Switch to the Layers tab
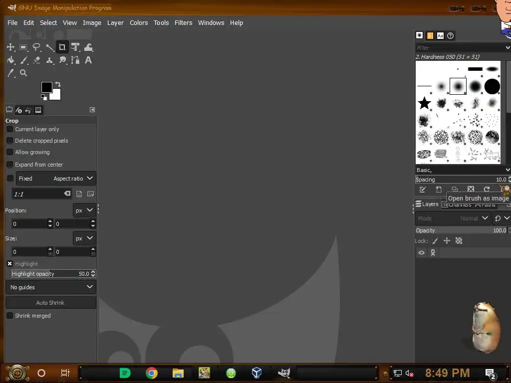 [427, 204]
